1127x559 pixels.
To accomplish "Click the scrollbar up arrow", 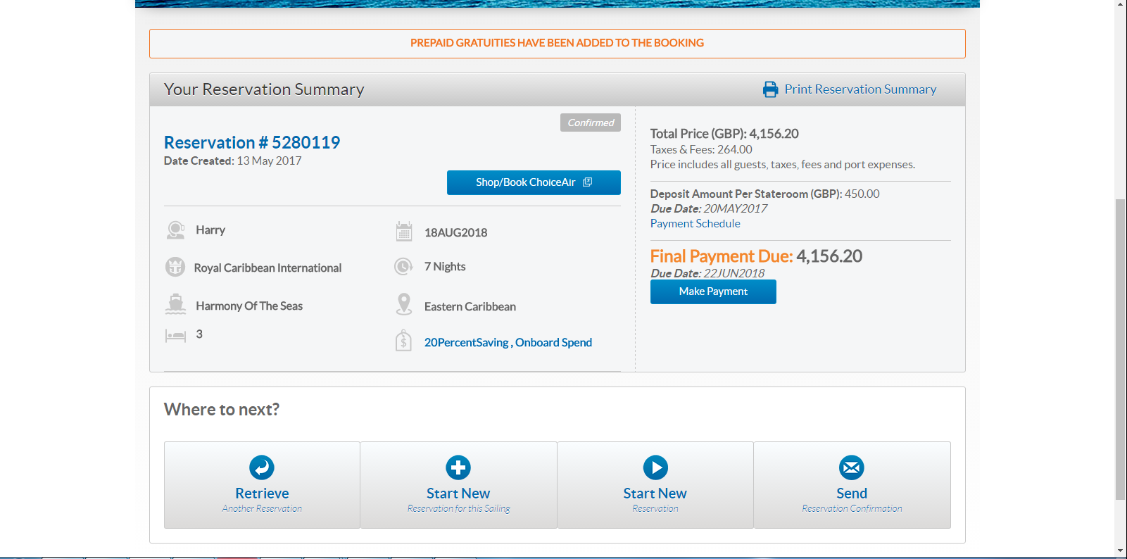I will click(1121, 5).
